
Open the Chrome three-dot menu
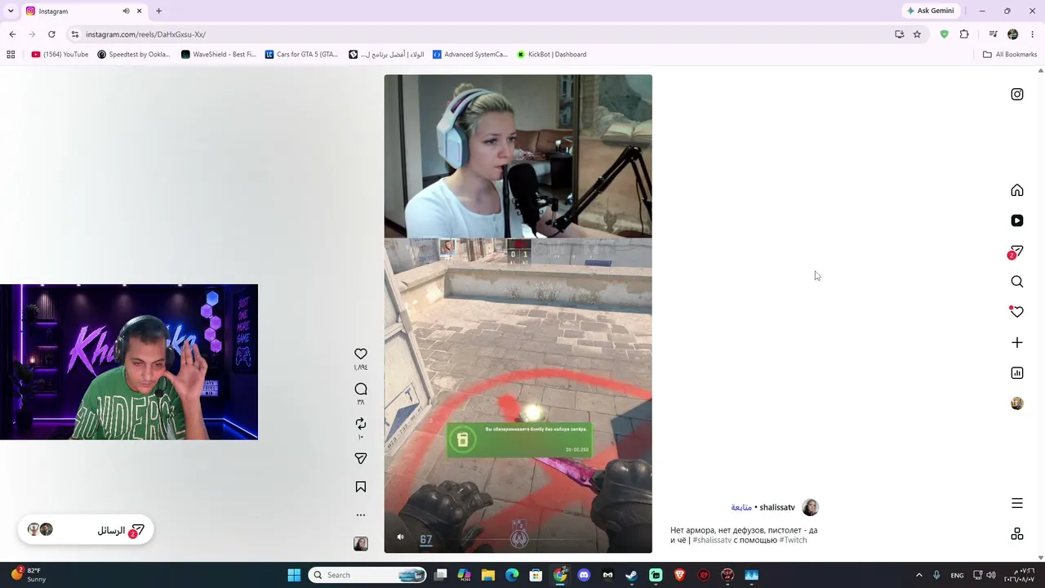(1033, 34)
